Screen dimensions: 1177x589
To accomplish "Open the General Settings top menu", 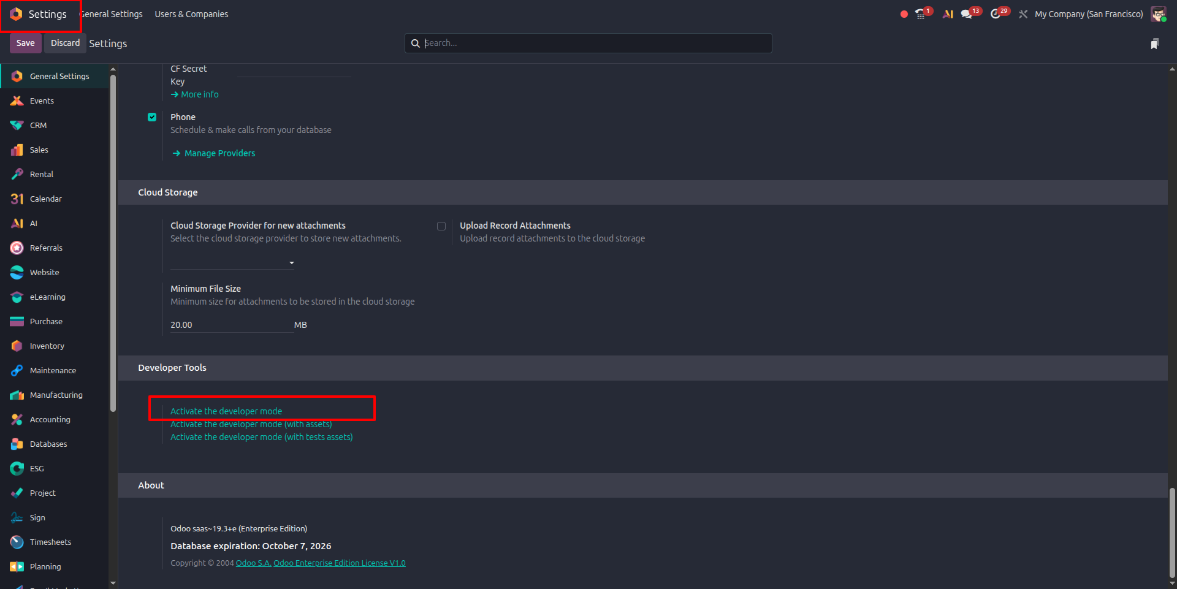I will tap(112, 14).
